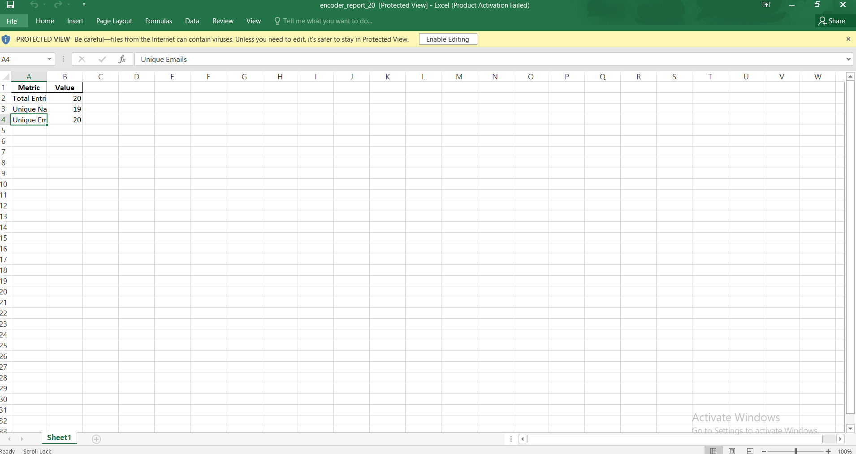
Task: Click the previous sheet navigation arrow
Action: tap(9, 439)
